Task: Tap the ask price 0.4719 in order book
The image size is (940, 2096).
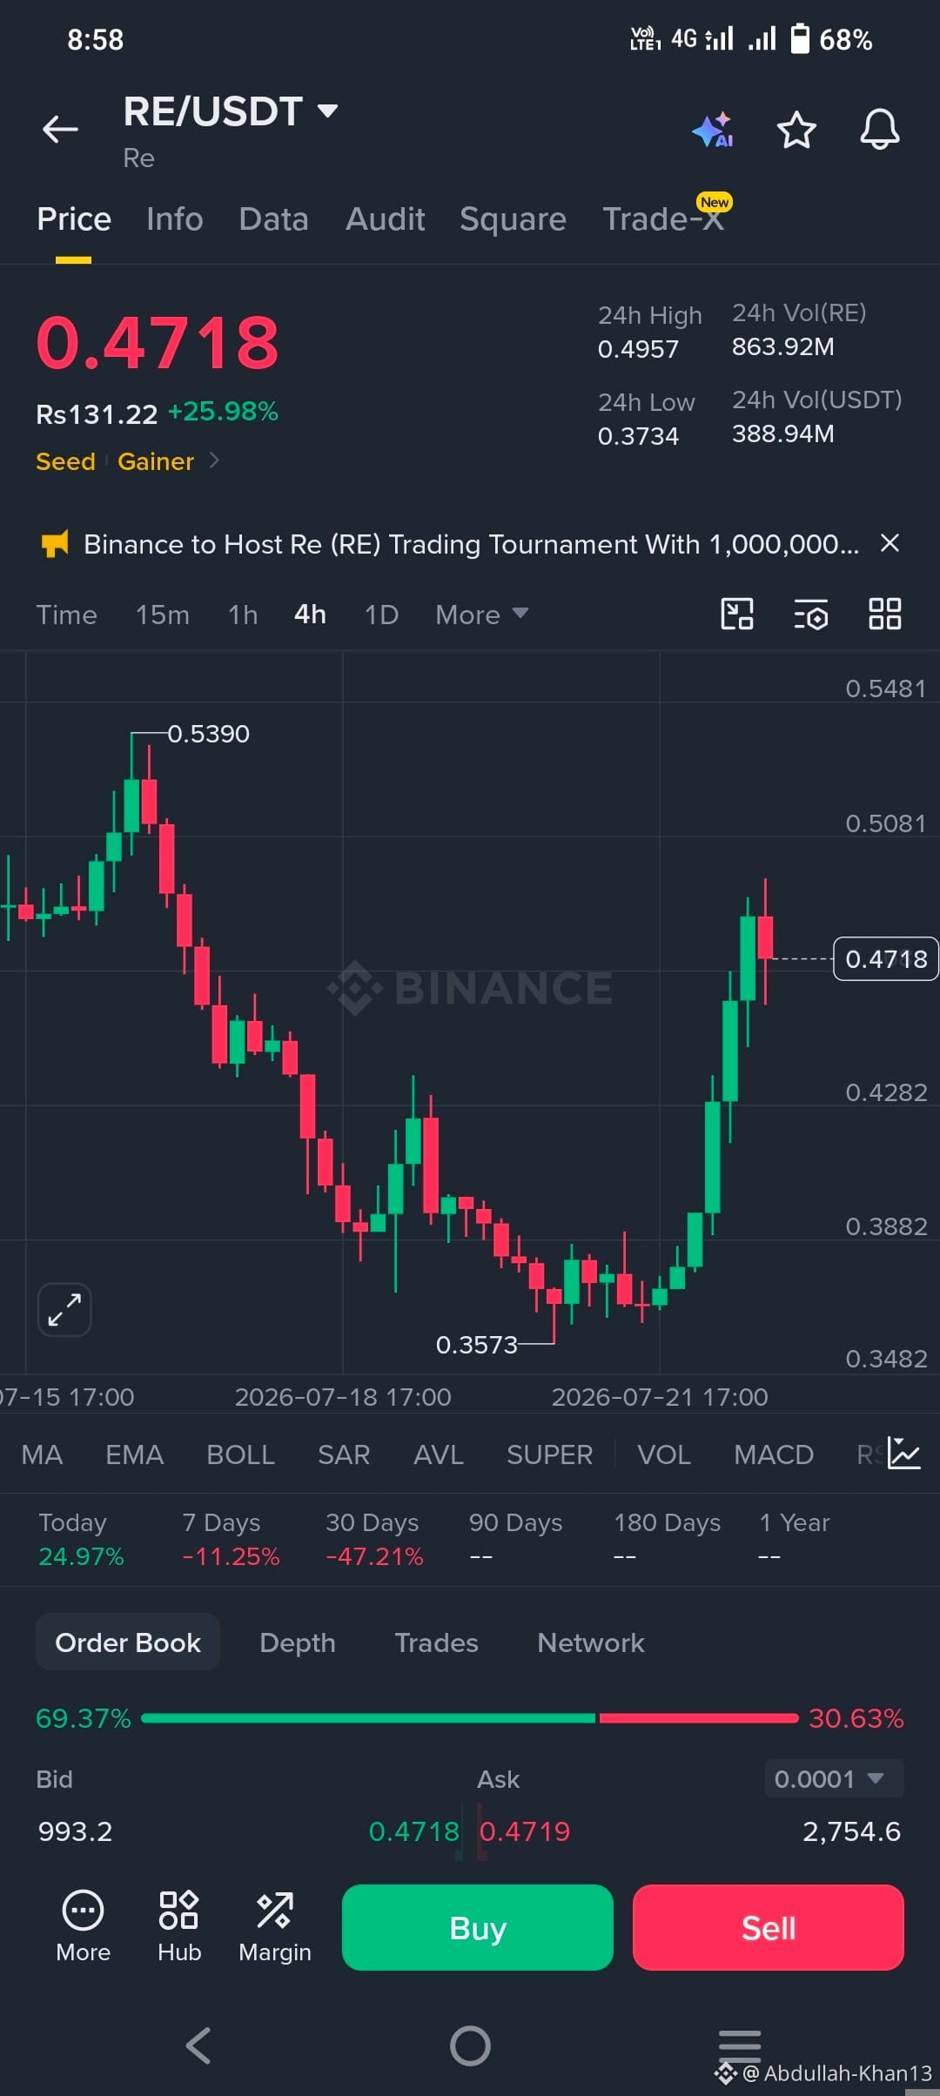Action: [525, 1831]
